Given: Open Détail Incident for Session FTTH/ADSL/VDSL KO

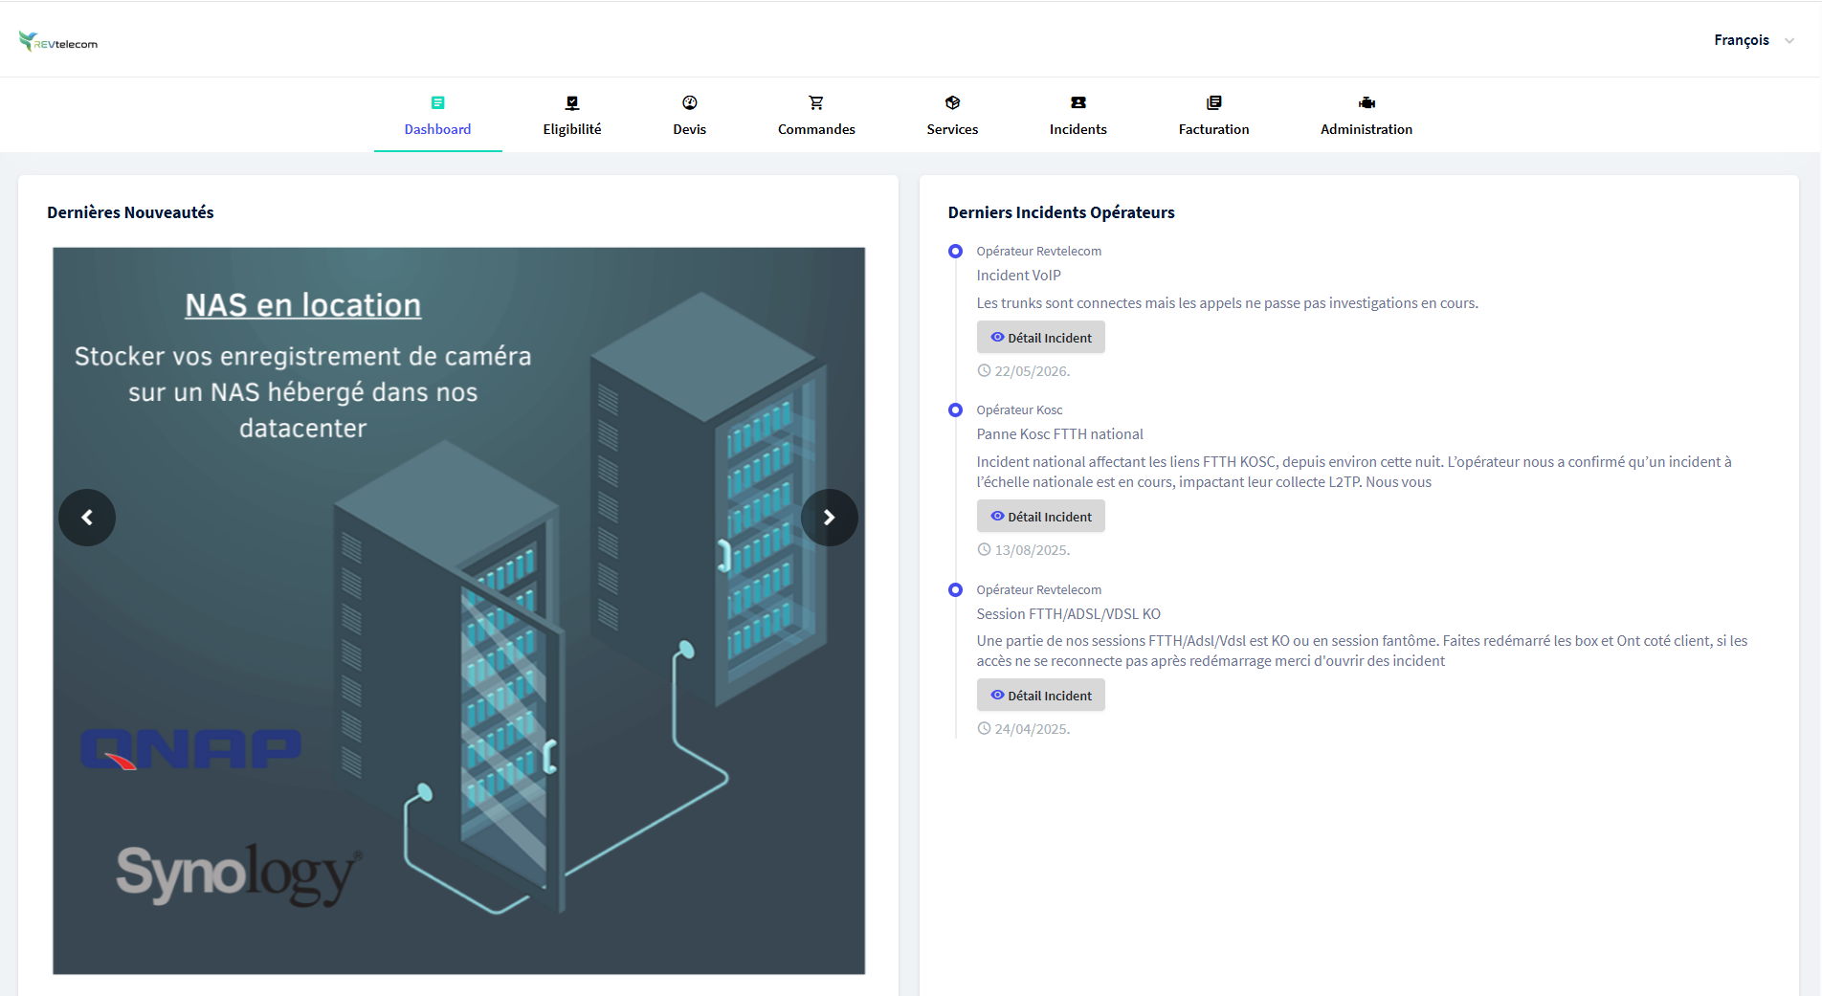Looking at the screenshot, I should pos(1041,696).
